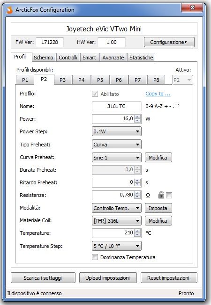Click the Temperature value field 210
The image size is (211, 305).
click(113, 233)
